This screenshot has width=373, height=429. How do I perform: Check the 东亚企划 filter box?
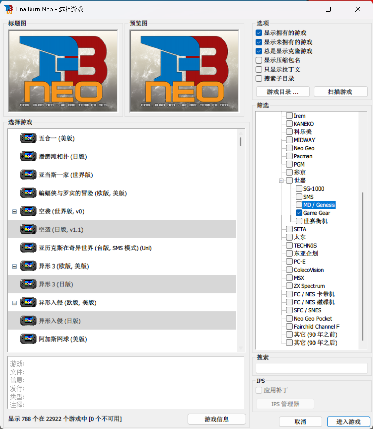(x=289, y=253)
